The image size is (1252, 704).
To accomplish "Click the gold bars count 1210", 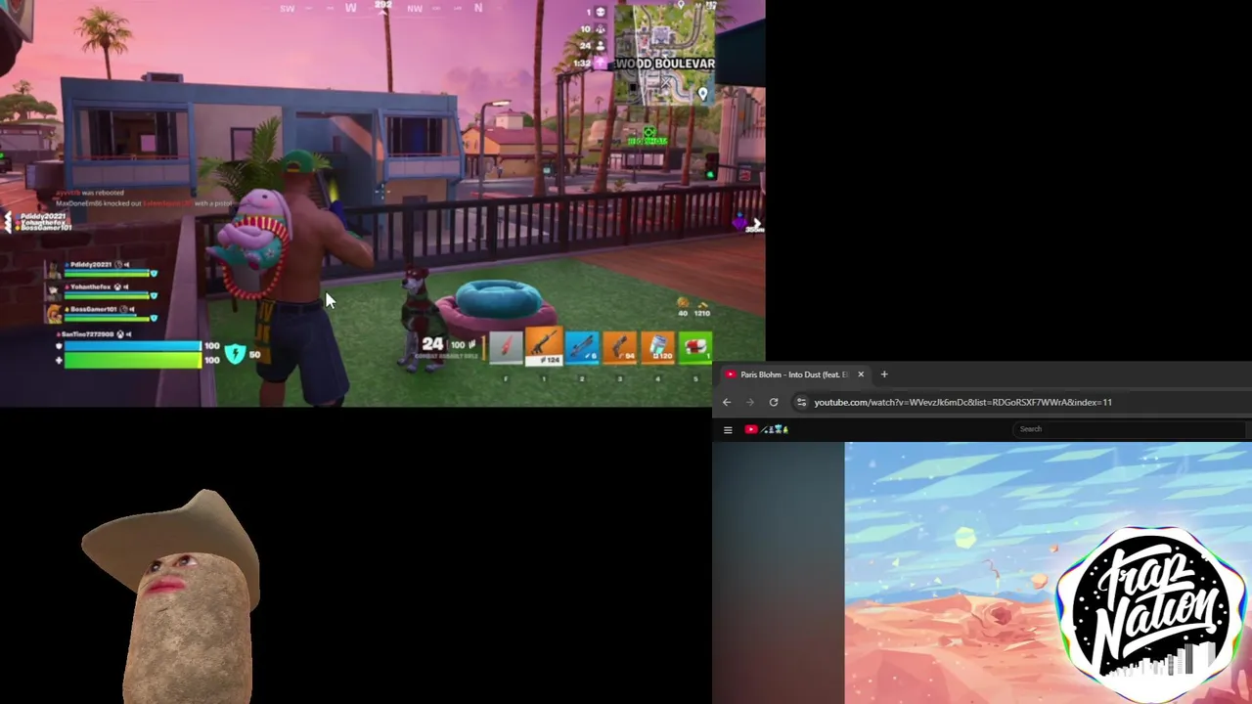I will point(701,313).
